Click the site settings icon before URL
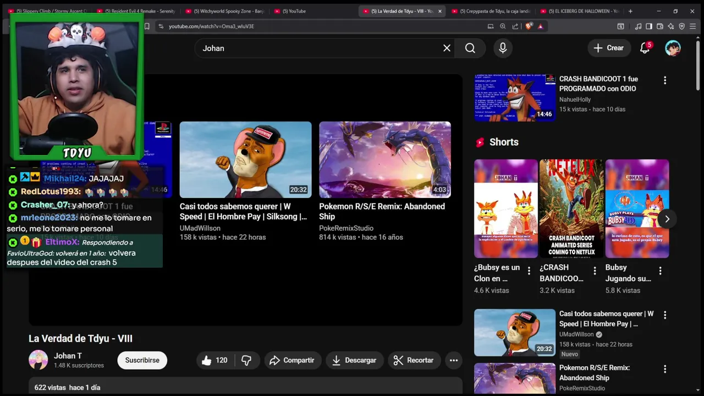This screenshot has height=396, width=704. coord(161,26)
